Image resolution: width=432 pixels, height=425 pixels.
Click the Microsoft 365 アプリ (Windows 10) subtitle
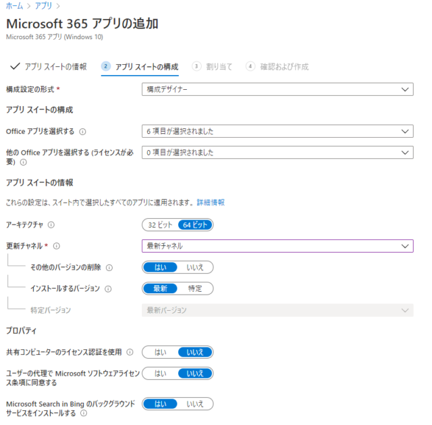point(55,37)
